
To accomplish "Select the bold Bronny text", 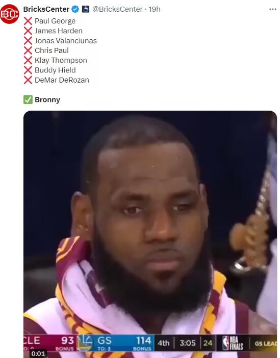I will tap(47, 100).
